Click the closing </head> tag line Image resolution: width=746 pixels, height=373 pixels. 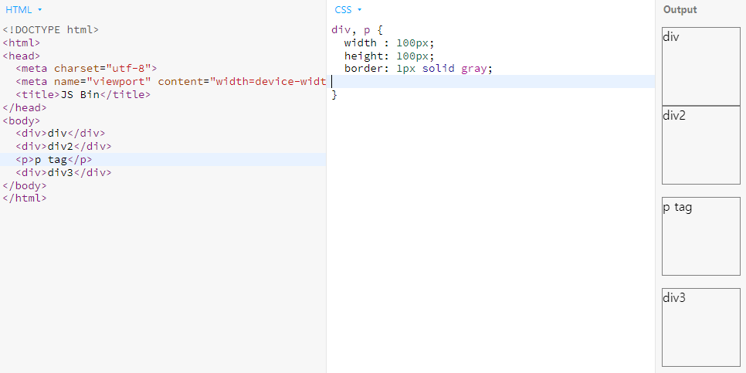click(x=25, y=107)
